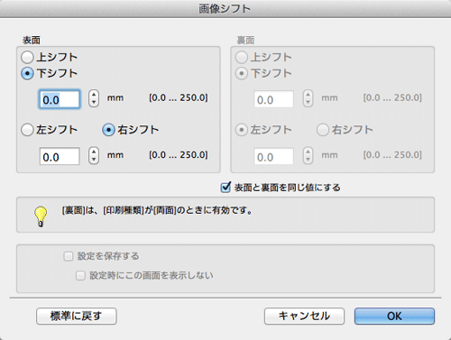The height and width of the screenshot is (340, 451).
Task: Click 裏面 vertical shift value field
Action: 273,99
